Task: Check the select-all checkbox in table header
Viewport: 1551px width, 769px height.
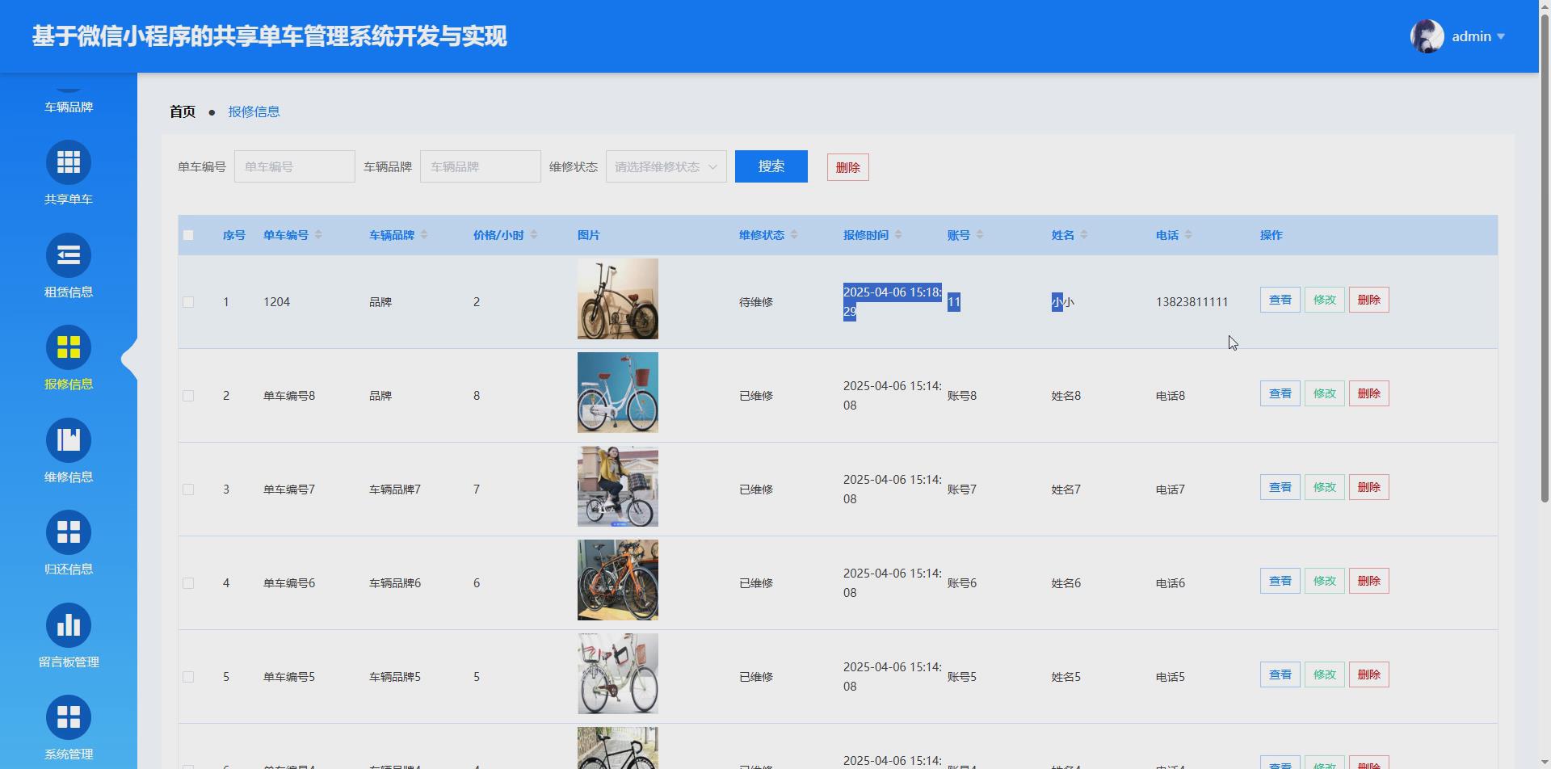Action: (x=188, y=235)
